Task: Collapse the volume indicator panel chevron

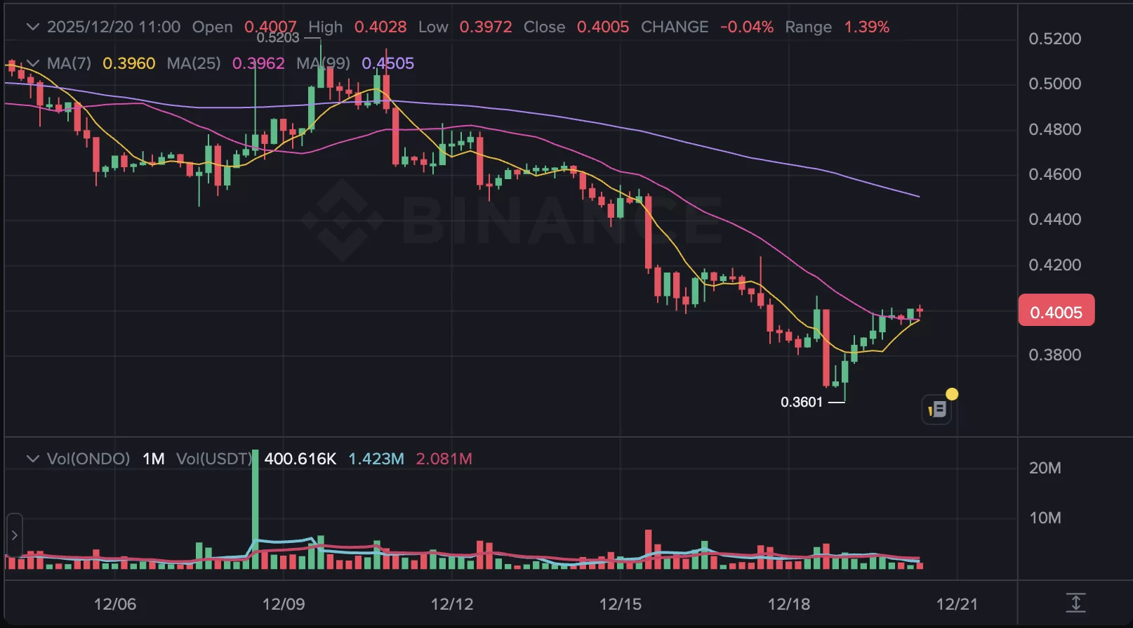Action: coord(32,459)
